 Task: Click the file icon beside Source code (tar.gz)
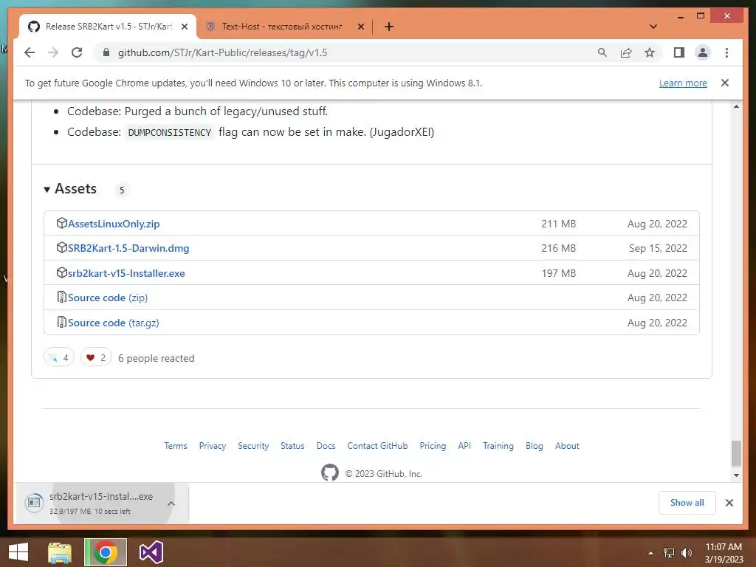[x=62, y=322]
